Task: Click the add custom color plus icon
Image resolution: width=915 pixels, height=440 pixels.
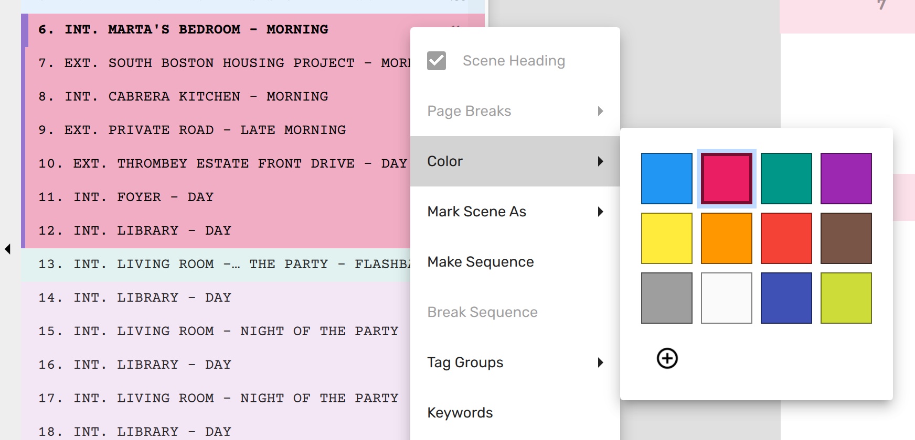Action: click(667, 359)
